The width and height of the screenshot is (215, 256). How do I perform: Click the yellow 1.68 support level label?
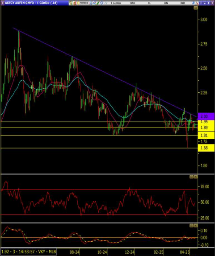pyautogui.click(x=206, y=148)
